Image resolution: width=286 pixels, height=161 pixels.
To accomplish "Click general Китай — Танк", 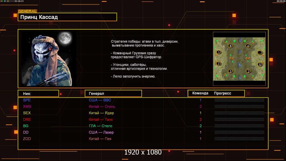I will click(101, 119).
